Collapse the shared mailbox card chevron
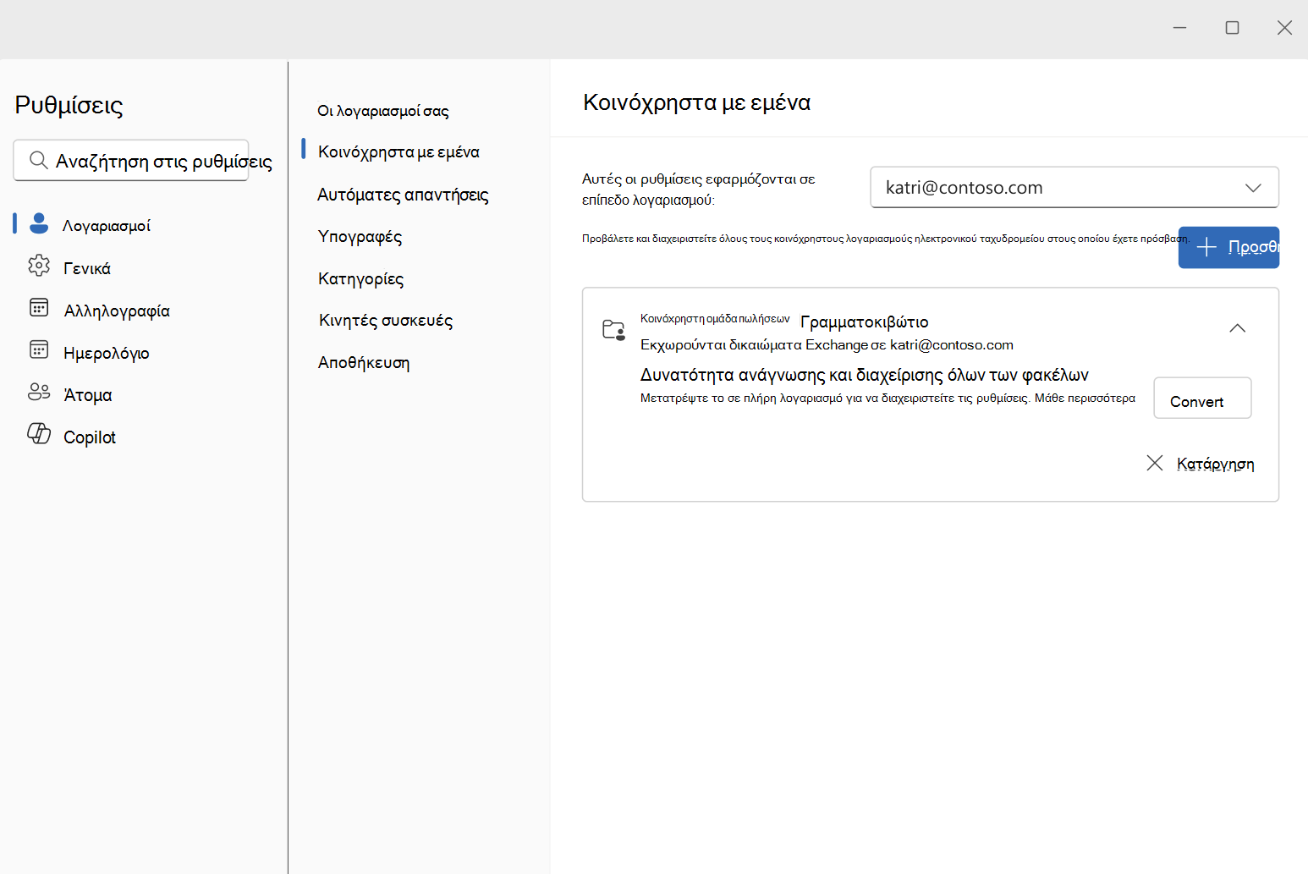Screen dimensions: 1308x874 (x=1237, y=328)
